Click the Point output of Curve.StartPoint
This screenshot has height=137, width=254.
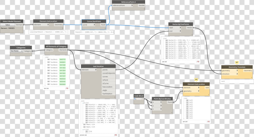(103, 25)
